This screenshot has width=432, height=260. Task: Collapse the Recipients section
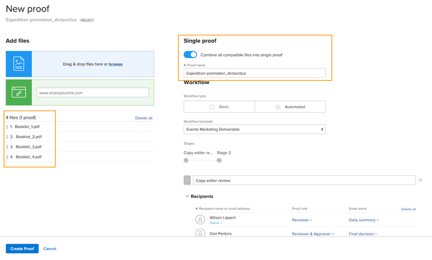pyautogui.click(x=187, y=197)
